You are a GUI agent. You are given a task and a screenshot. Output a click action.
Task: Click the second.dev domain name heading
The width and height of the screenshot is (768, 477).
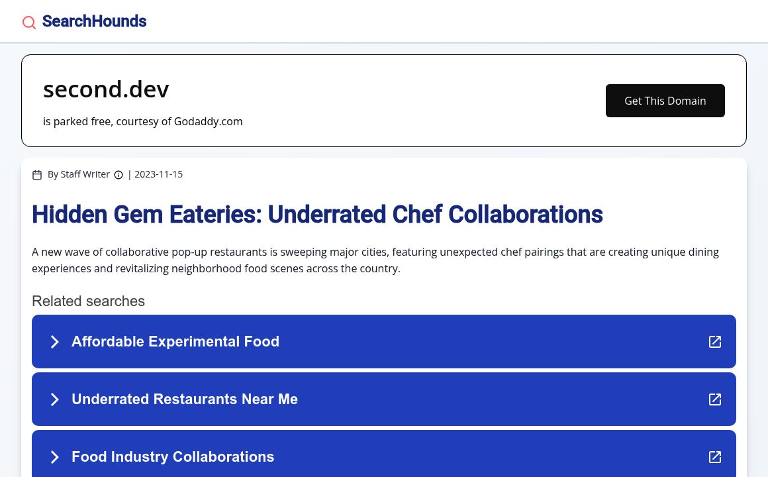click(x=106, y=89)
